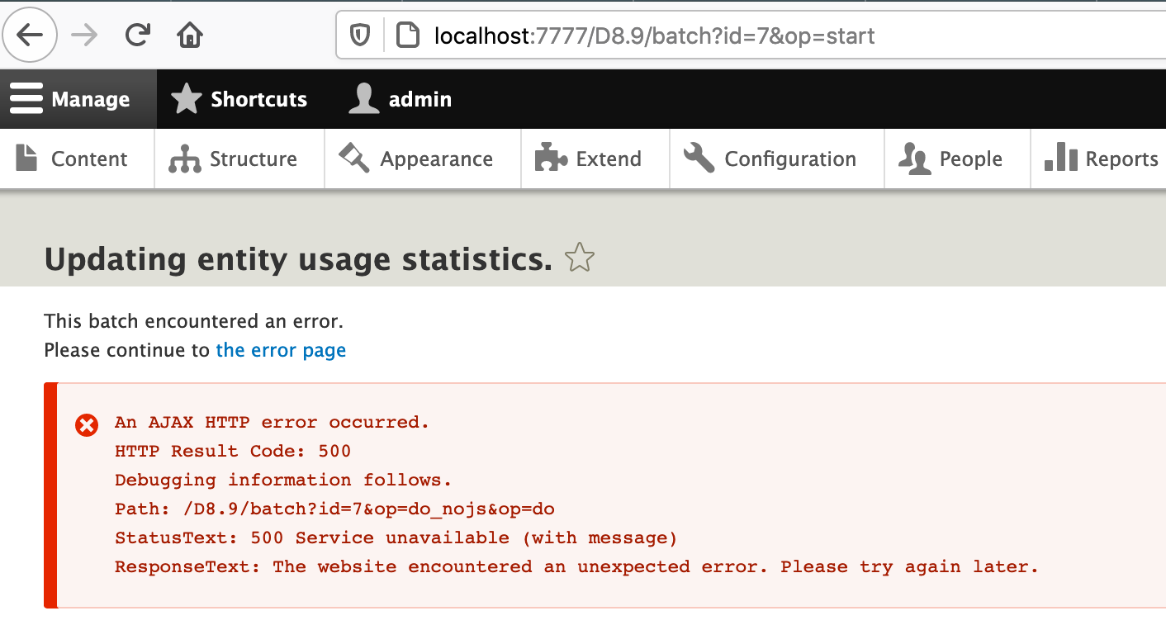Go to the browser home icon
Image resolution: width=1166 pixels, height=644 pixels.
click(x=190, y=36)
